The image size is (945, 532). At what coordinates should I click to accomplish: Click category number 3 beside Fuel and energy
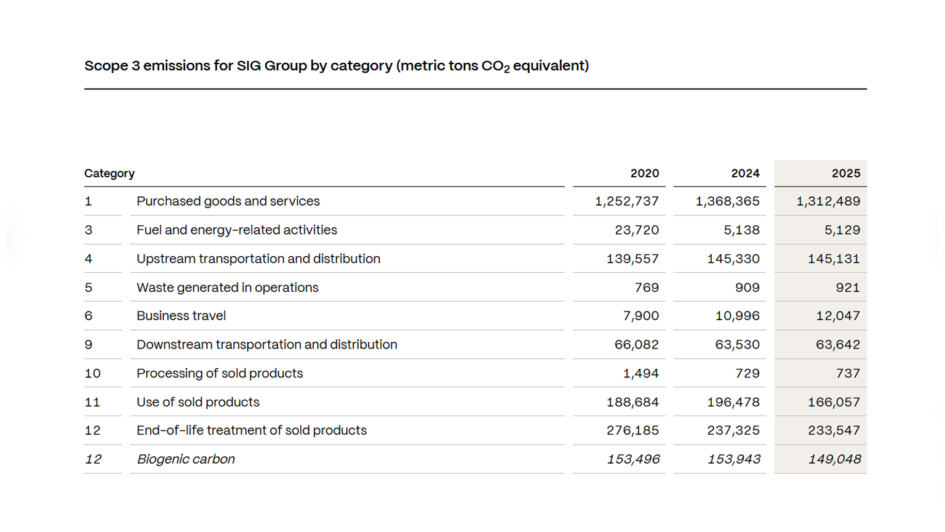point(89,230)
